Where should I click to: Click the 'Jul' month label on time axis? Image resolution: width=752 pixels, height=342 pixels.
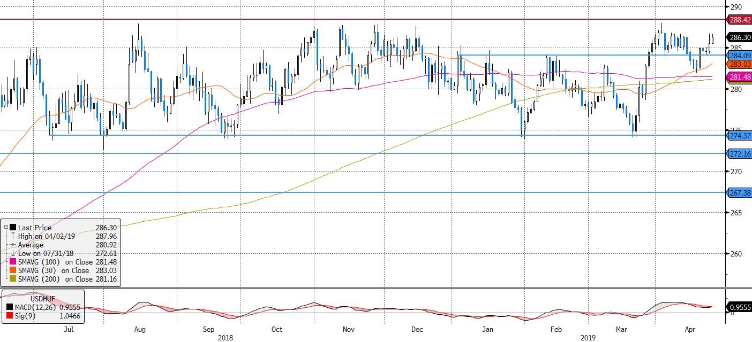pos(69,330)
